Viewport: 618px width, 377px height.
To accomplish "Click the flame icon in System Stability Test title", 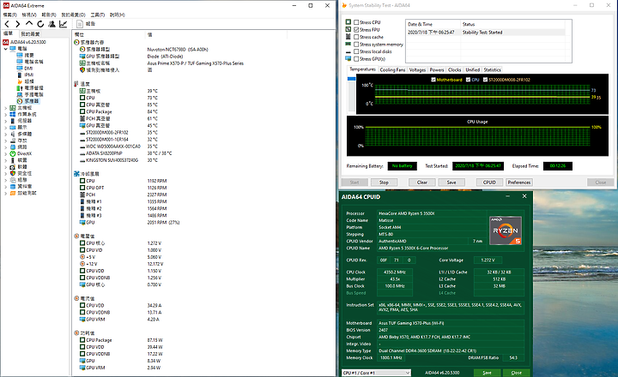I will click(344, 5).
